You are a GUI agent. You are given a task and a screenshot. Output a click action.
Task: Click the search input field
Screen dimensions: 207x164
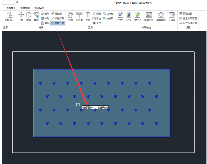click(x=8, y=2)
